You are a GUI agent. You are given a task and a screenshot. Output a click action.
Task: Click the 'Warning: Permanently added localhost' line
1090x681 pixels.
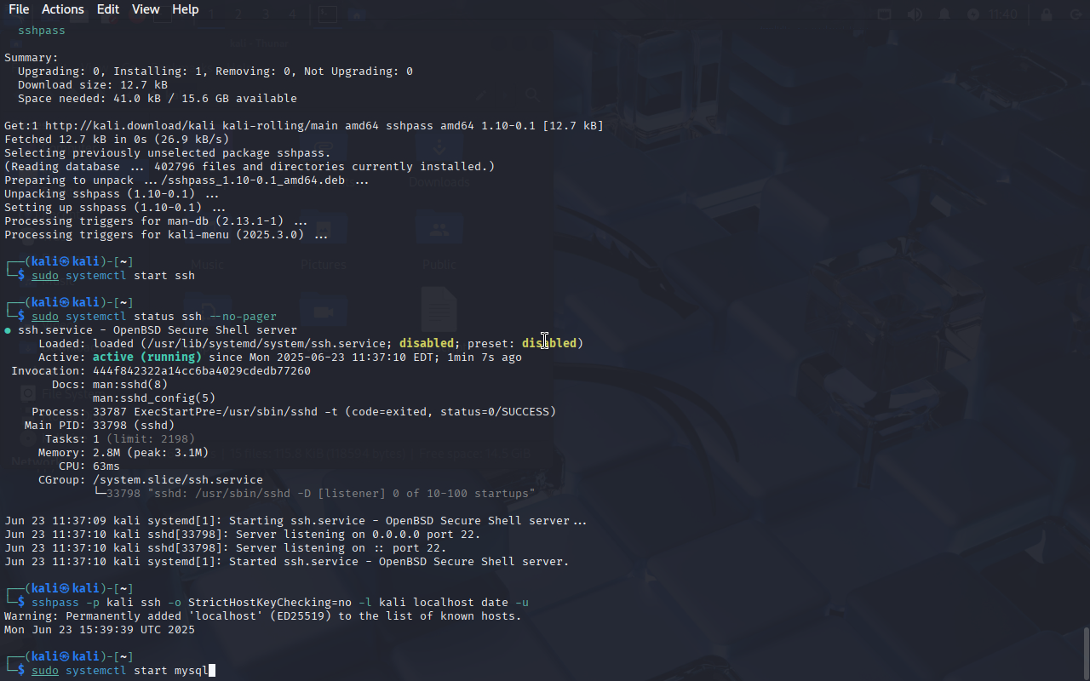coord(263,616)
